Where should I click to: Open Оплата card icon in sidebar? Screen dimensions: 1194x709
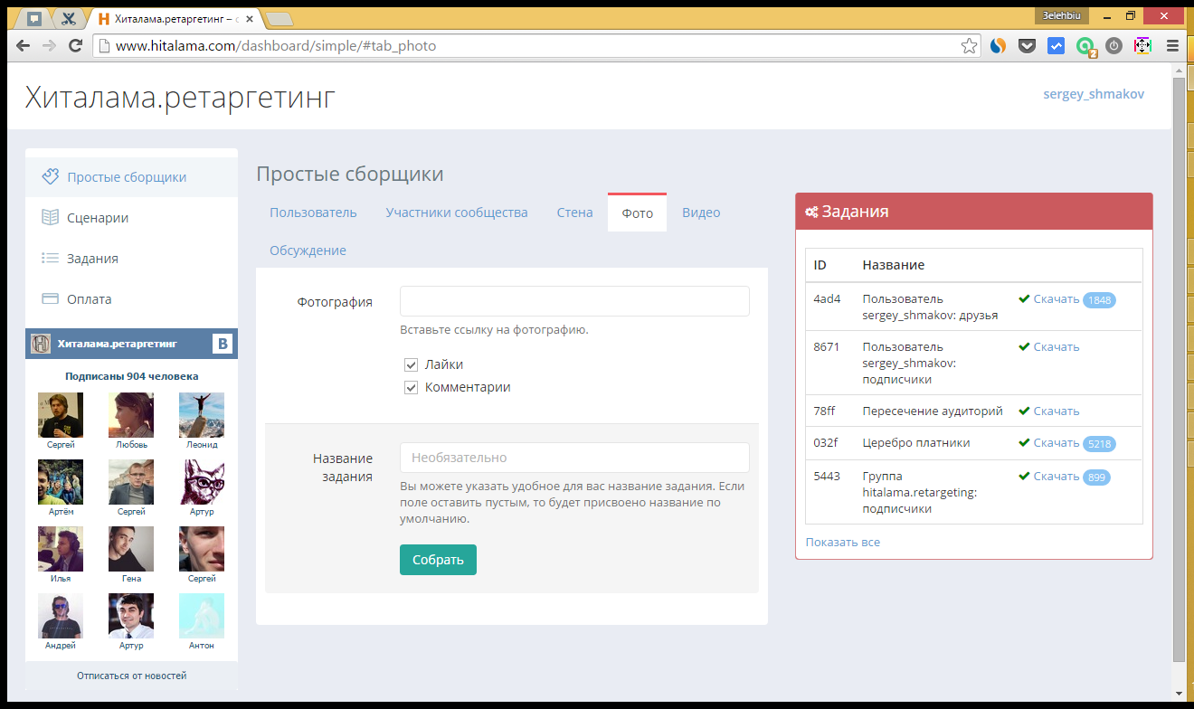(51, 298)
